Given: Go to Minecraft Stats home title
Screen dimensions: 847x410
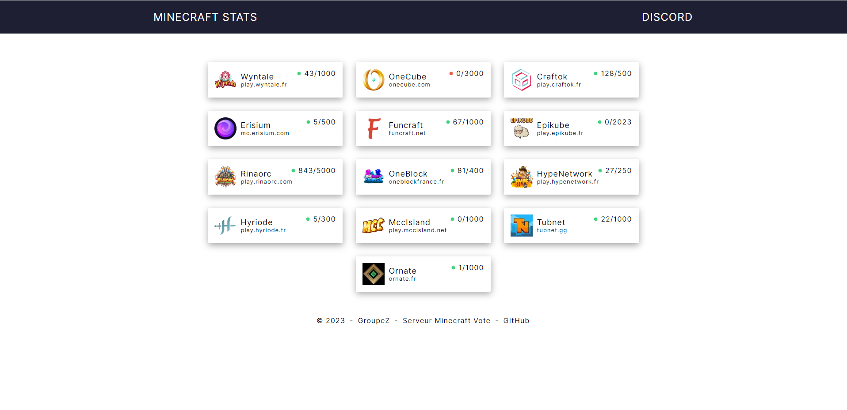Looking at the screenshot, I should [x=205, y=17].
